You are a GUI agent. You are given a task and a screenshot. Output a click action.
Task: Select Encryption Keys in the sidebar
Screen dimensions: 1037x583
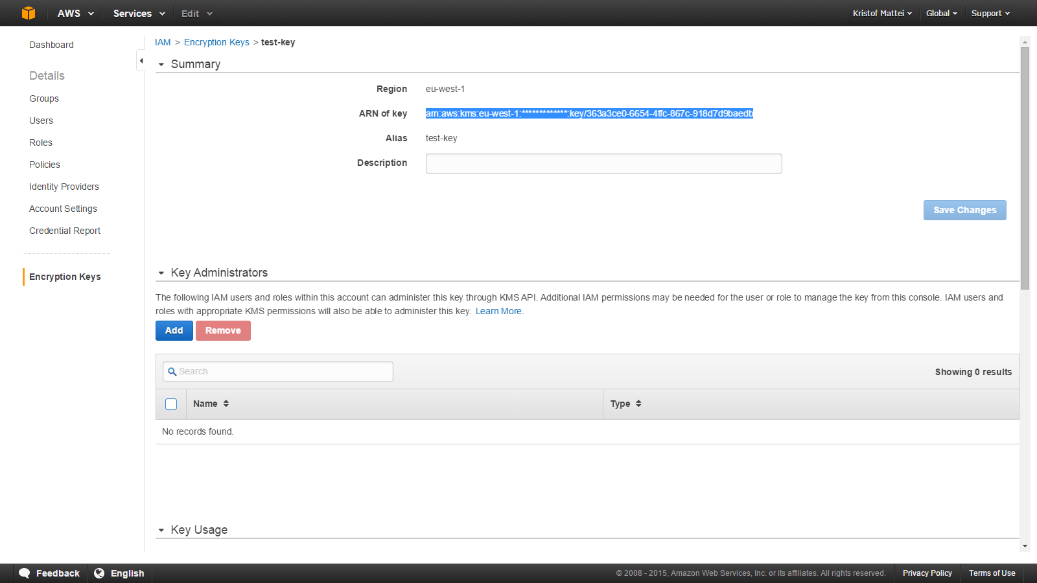[x=65, y=277]
